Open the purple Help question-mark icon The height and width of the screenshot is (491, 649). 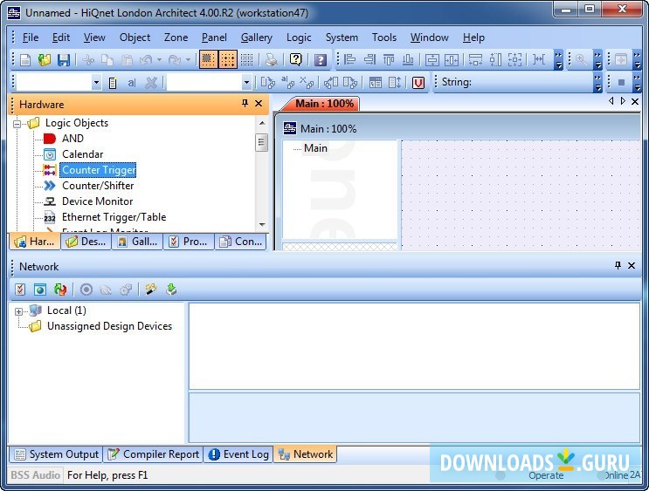pos(321,60)
